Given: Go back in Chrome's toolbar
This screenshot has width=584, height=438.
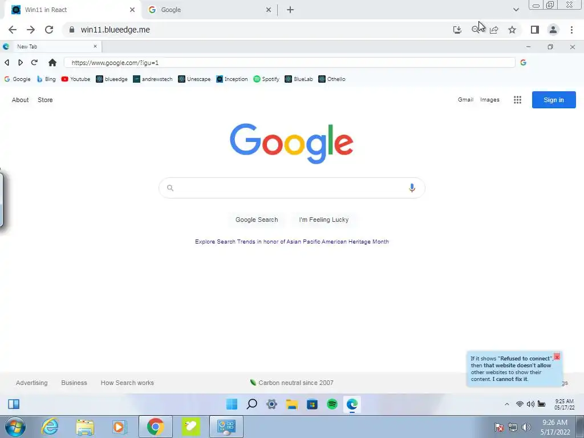Looking at the screenshot, I should tap(13, 30).
